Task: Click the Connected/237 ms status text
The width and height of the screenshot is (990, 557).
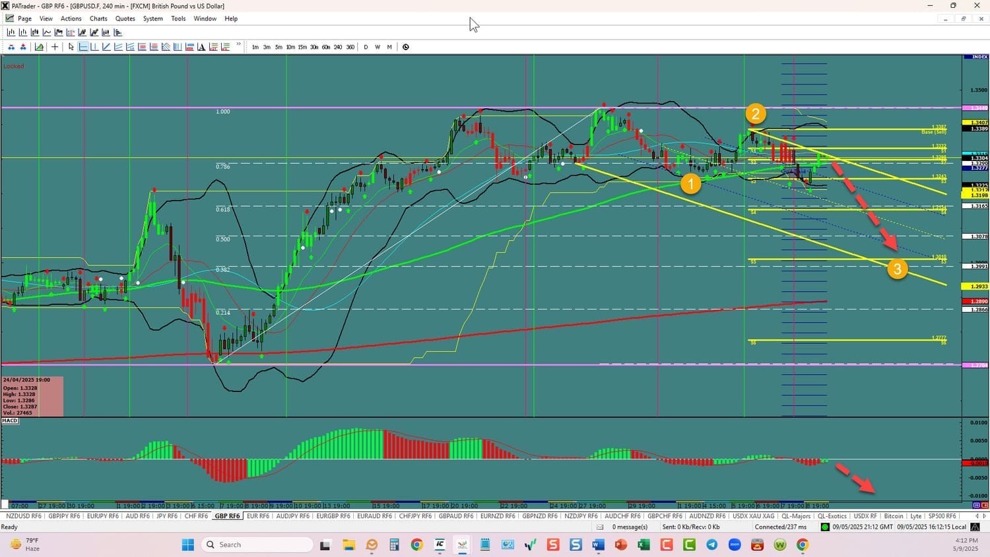Action: (x=781, y=527)
